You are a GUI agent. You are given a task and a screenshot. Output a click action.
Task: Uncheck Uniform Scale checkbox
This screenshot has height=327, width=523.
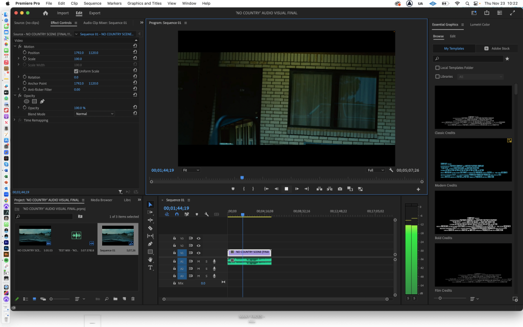76,71
